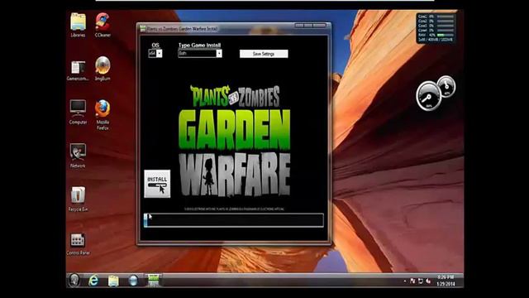Open Windows Explorer from the taskbar
This screenshot has width=529, height=298.
113,281
